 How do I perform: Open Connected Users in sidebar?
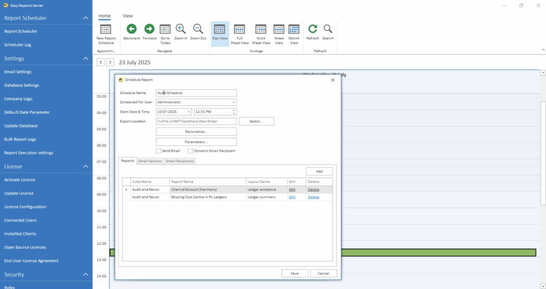20,220
